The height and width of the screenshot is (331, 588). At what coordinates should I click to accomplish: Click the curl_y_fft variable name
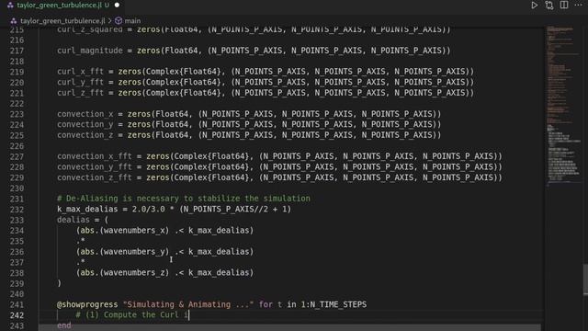pos(80,82)
